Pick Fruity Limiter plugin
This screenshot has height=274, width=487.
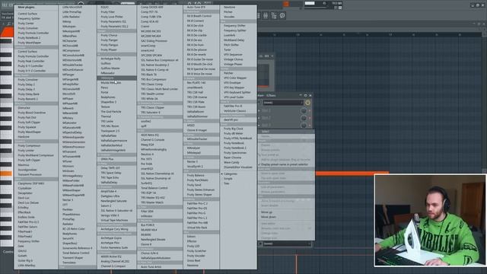coord(26,151)
